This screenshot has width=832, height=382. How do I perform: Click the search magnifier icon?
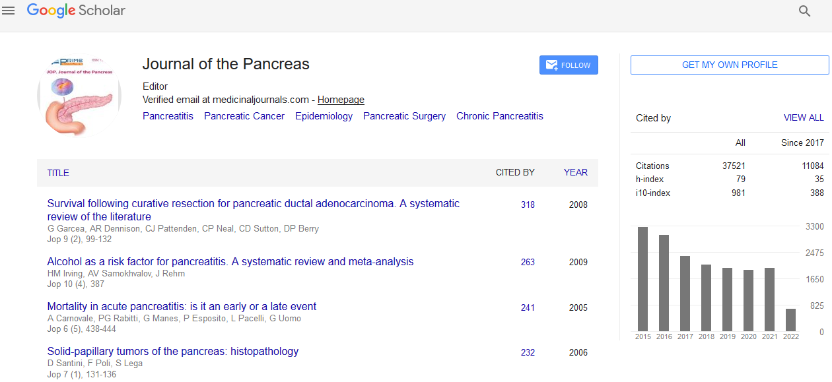(x=804, y=11)
